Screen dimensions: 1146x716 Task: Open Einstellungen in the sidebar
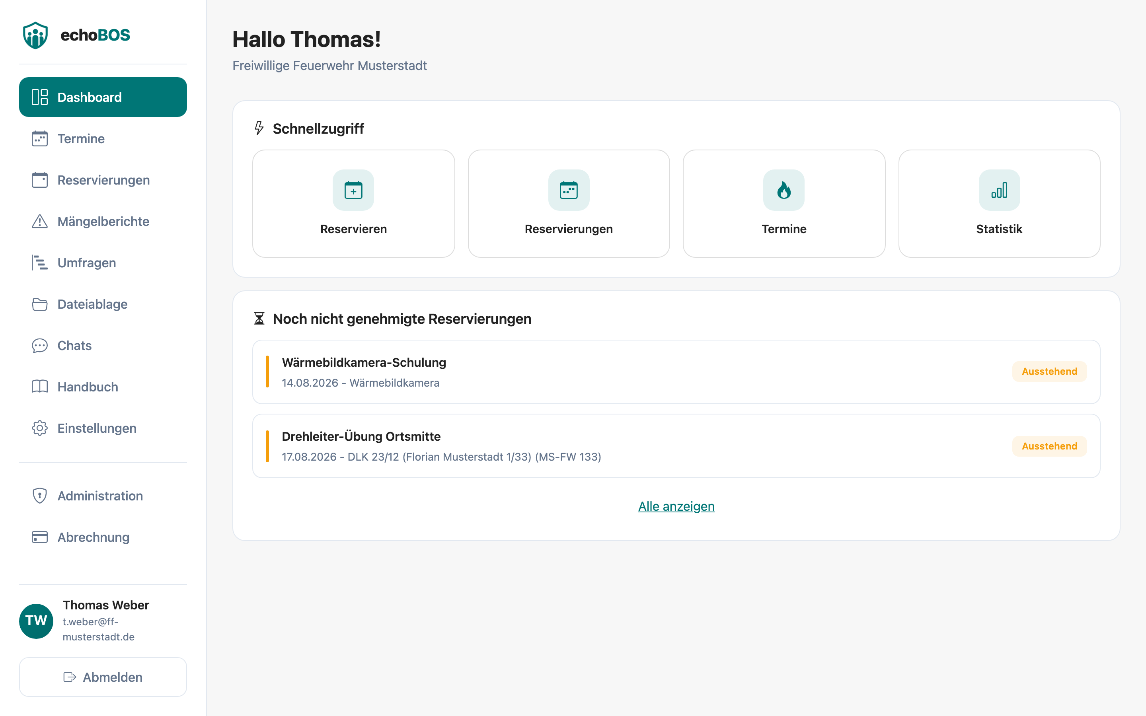pyautogui.click(x=103, y=428)
